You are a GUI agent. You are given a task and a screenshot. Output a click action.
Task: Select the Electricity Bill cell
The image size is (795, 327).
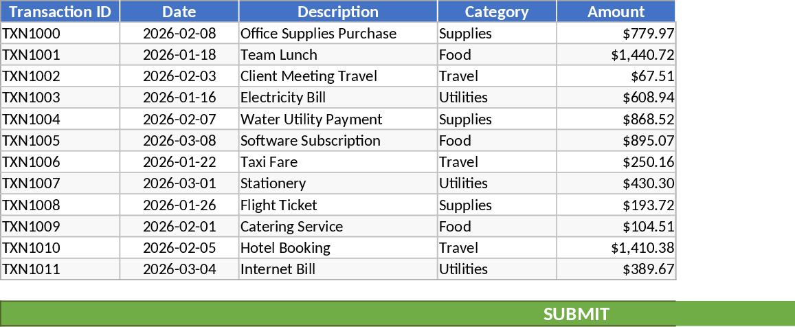[x=338, y=98]
